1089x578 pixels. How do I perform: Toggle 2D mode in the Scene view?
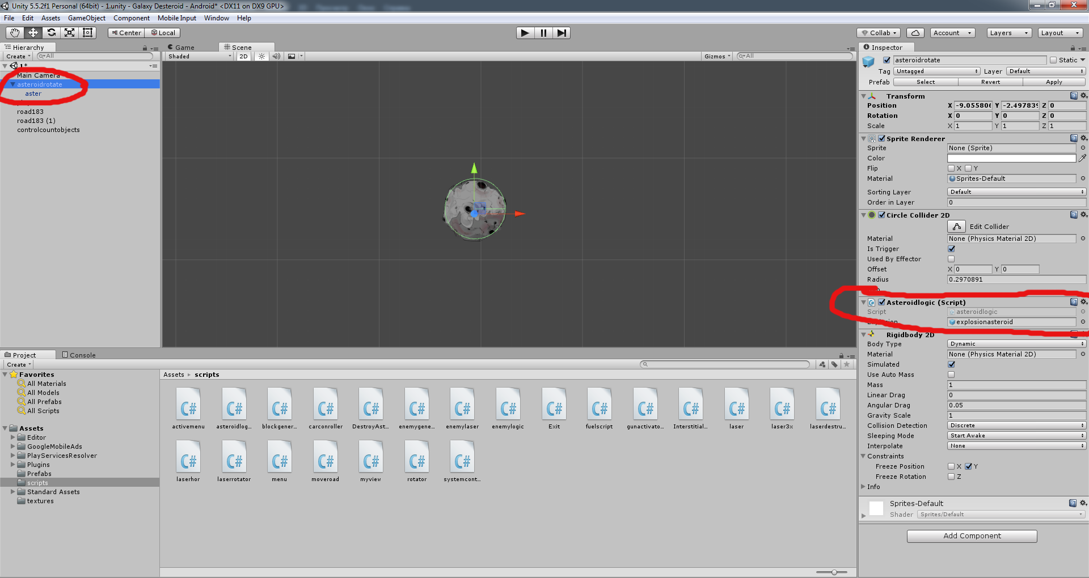click(243, 56)
